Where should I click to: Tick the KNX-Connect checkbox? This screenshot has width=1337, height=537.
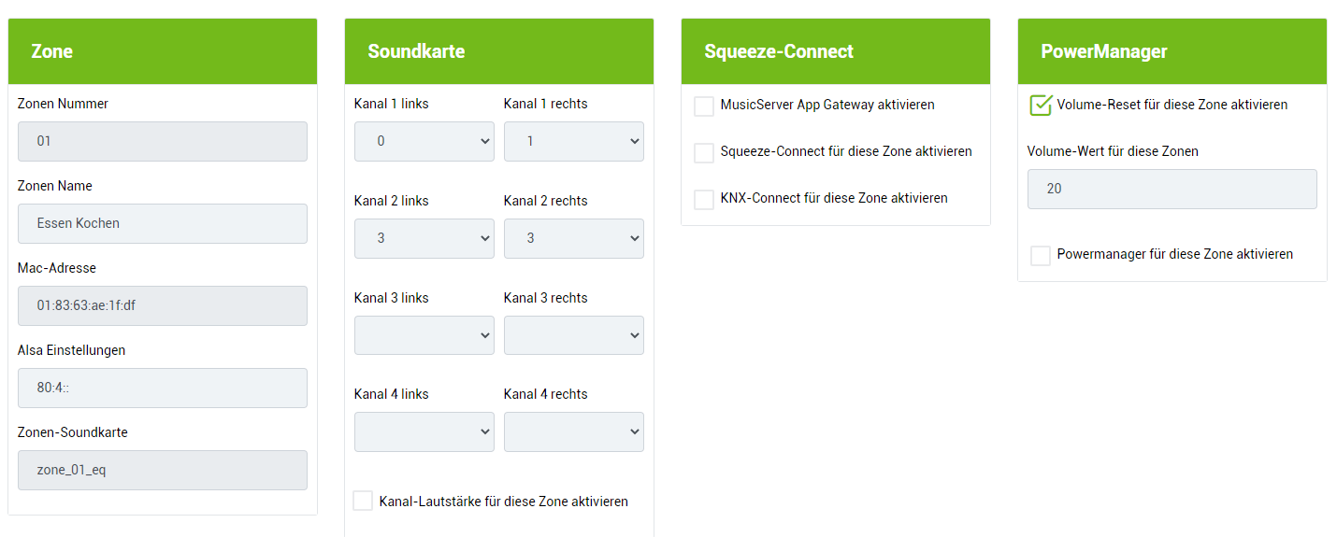click(x=704, y=199)
